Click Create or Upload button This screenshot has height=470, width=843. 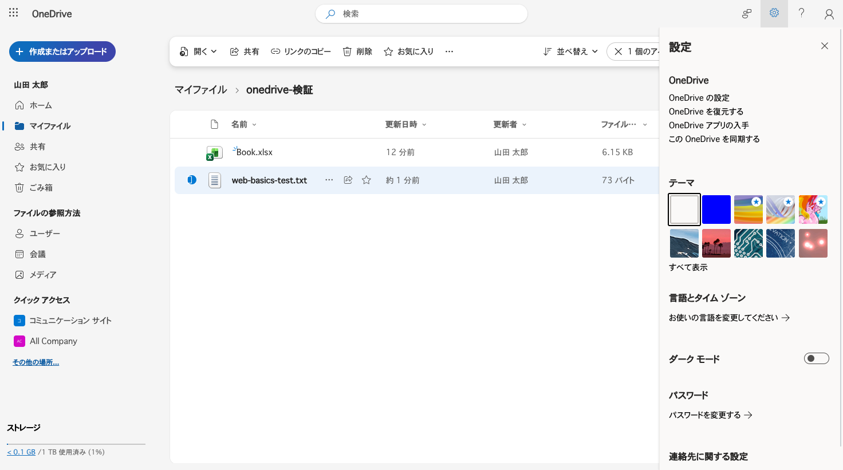click(x=62, y=52)
